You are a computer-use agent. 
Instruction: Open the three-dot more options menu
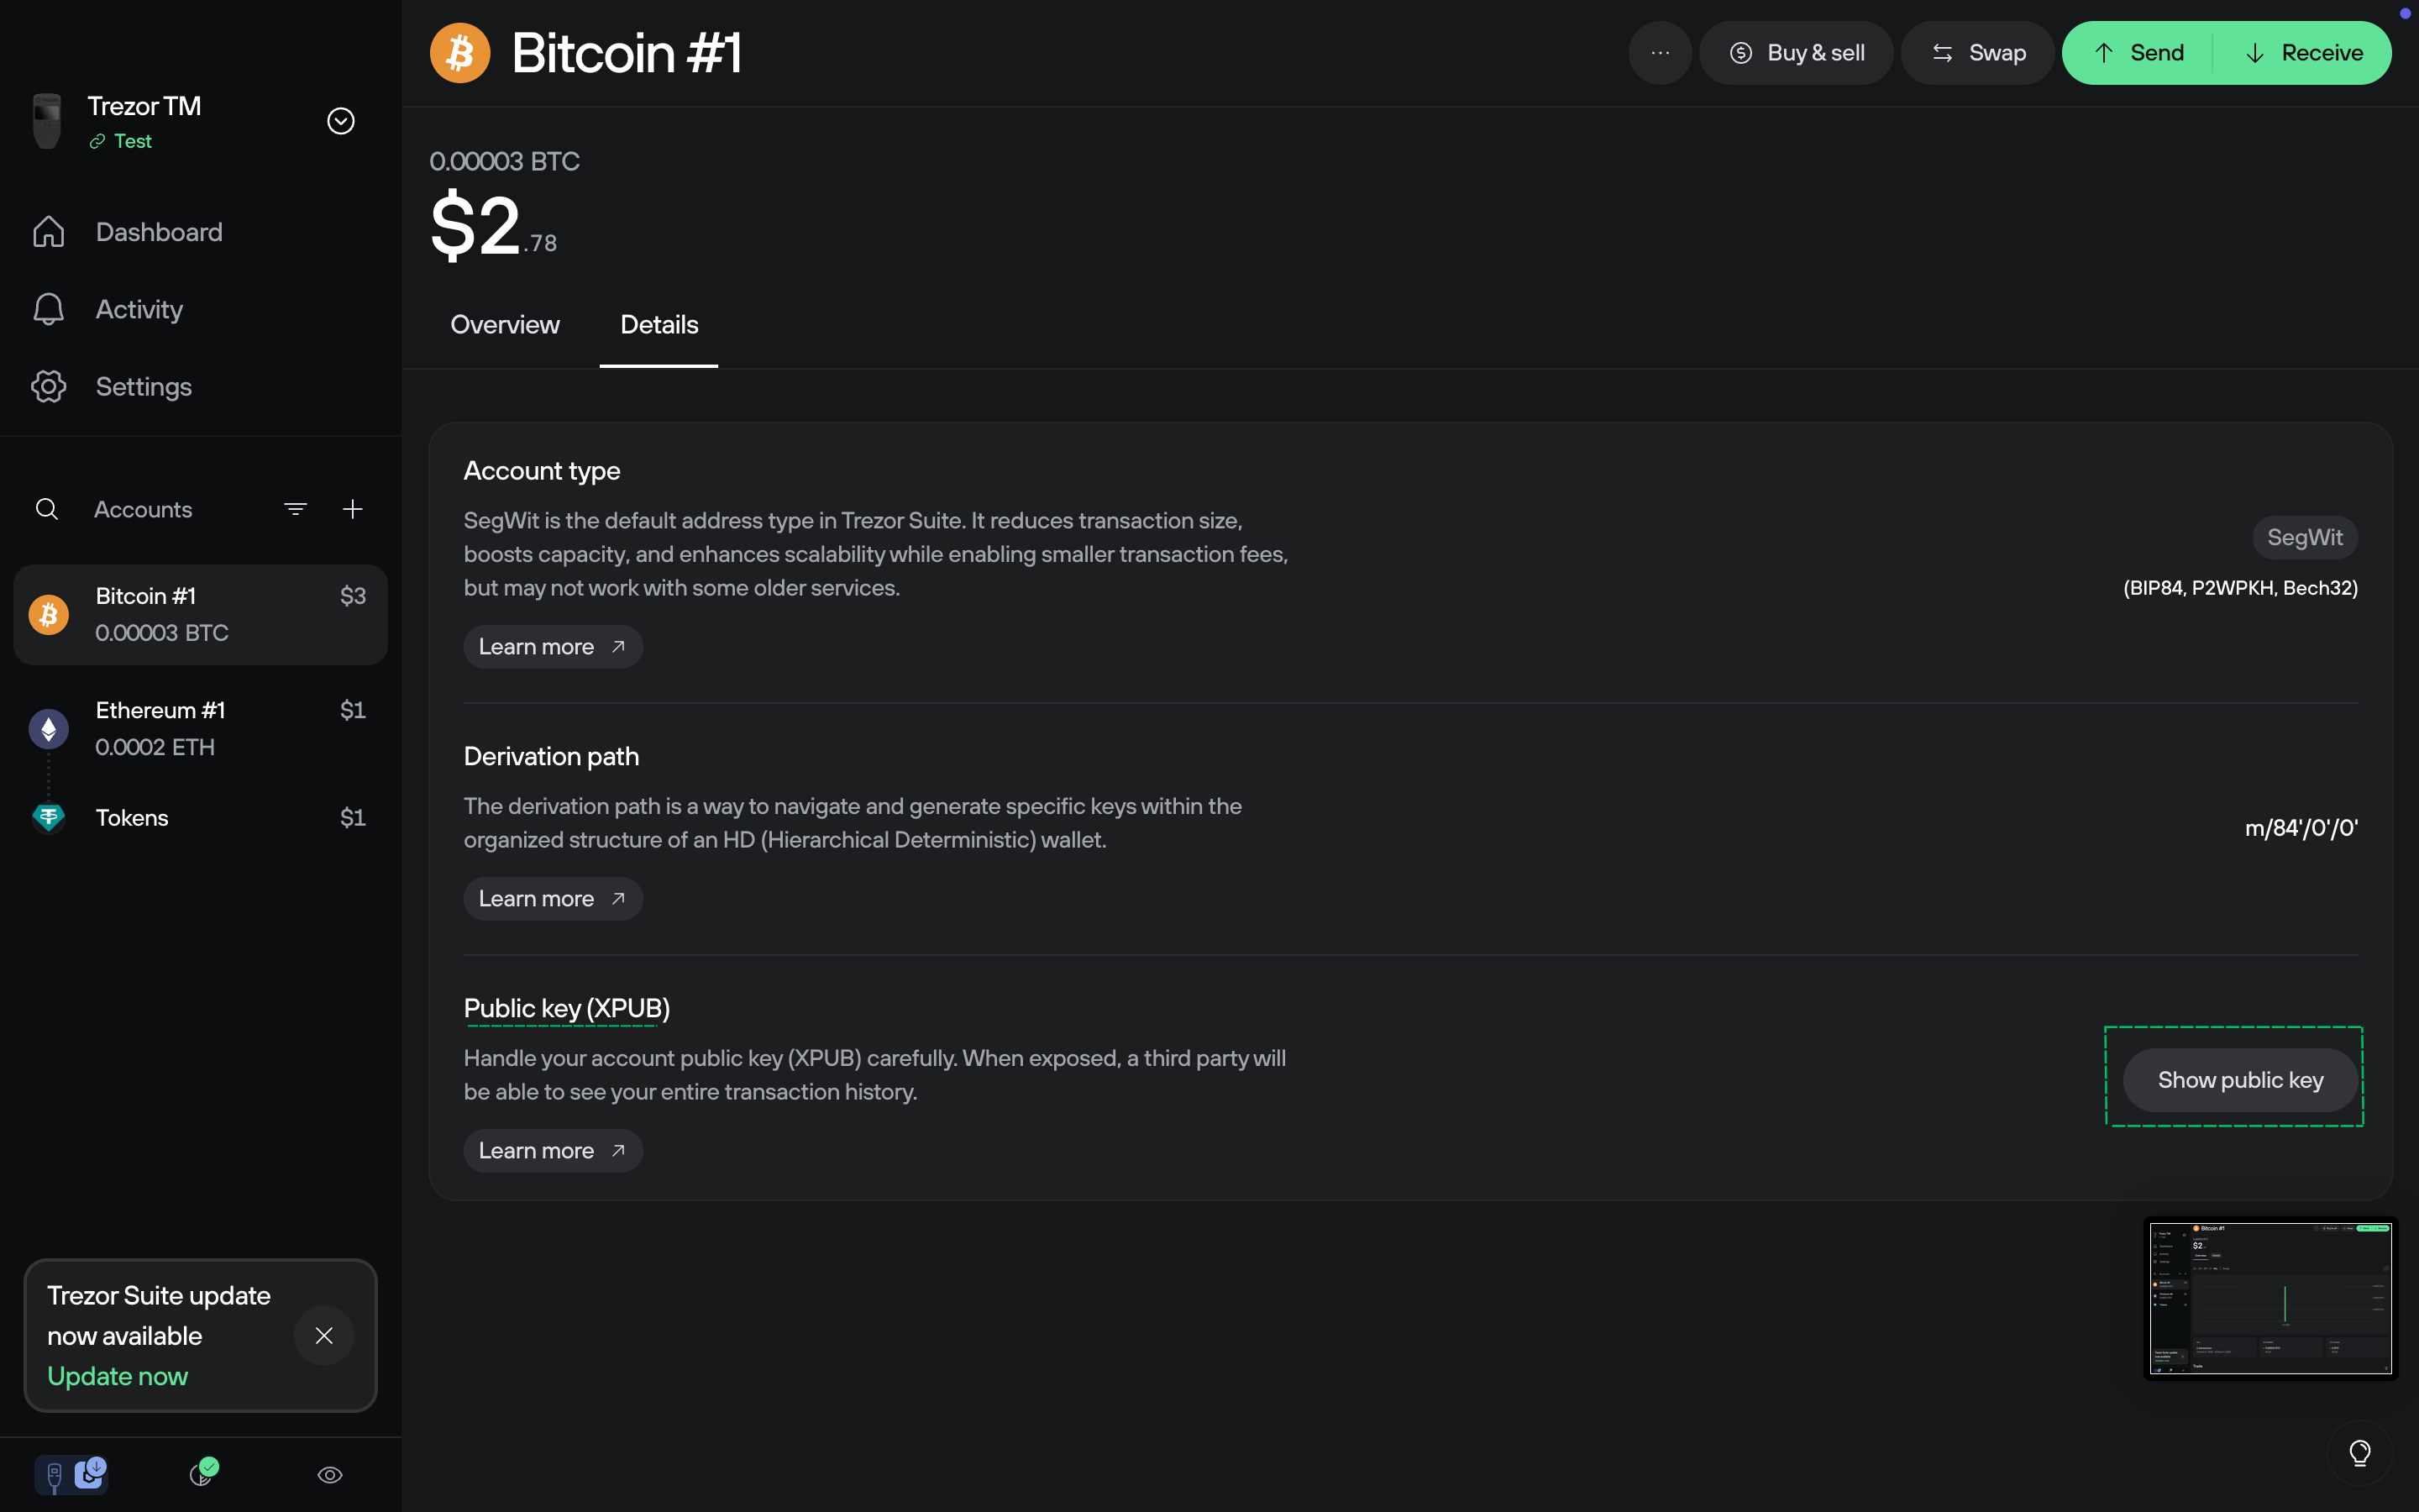point(1660,53)
